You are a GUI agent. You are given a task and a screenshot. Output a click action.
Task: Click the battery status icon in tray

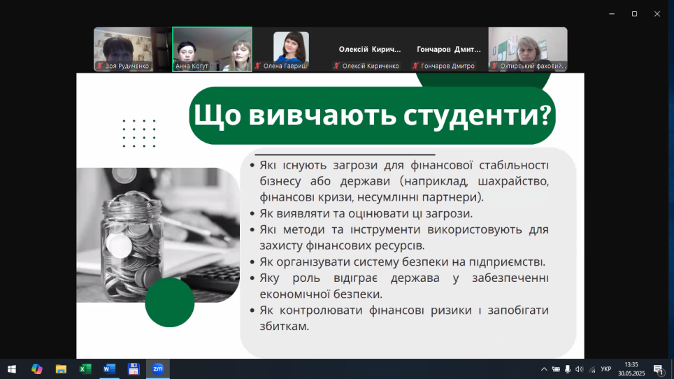(556, 369)
